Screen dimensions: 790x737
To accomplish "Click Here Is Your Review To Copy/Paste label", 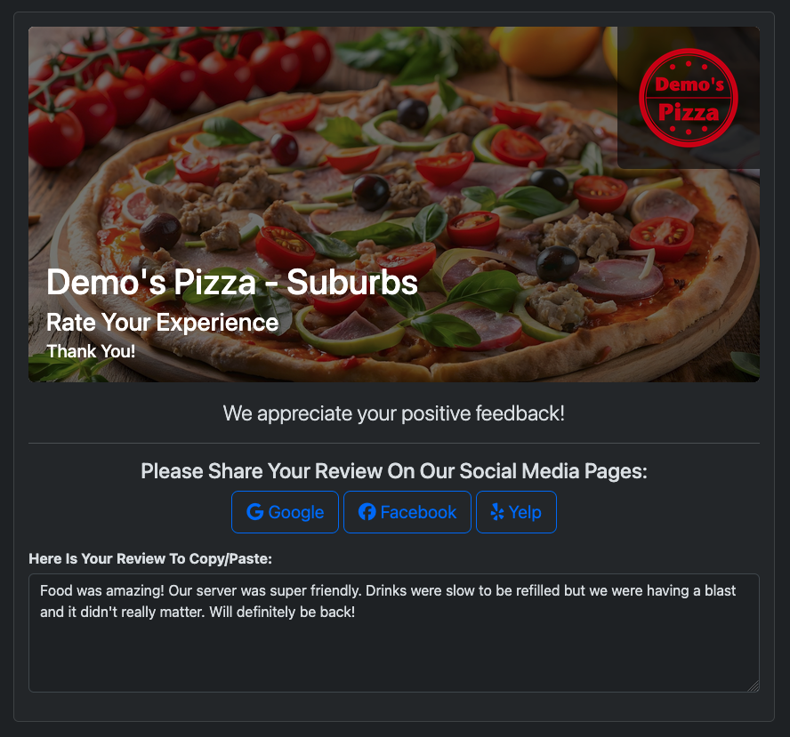I will point(150,559).
